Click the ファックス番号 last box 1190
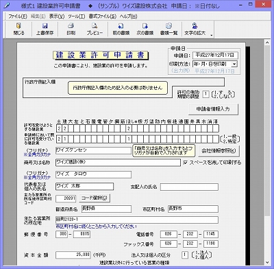274x269 pixels. [x=211, y=244]
